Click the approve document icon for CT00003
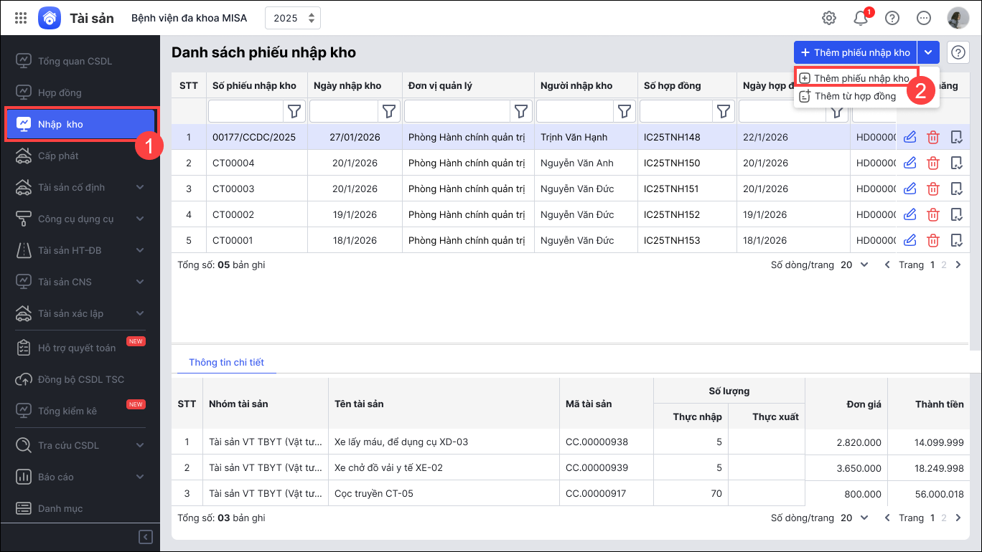 [956, 189]
